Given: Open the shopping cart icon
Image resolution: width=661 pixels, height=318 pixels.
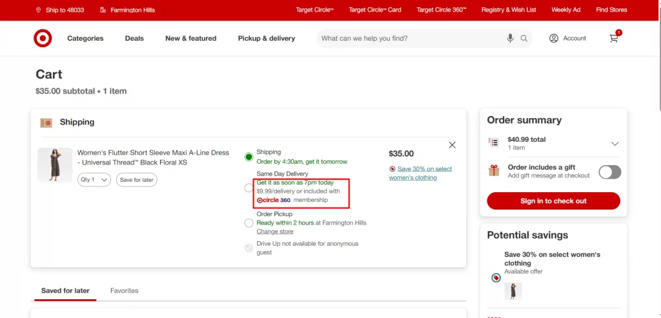Looking at the screenshot, I should tap(615, 38).
